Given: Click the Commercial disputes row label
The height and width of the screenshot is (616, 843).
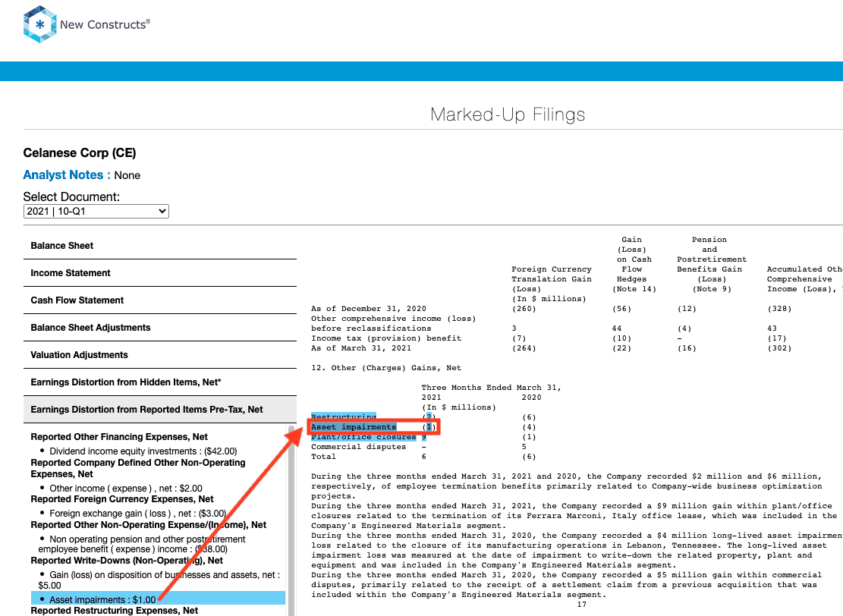Looking at the screenshot, I should pyautogui.click(x=359, y=447).
